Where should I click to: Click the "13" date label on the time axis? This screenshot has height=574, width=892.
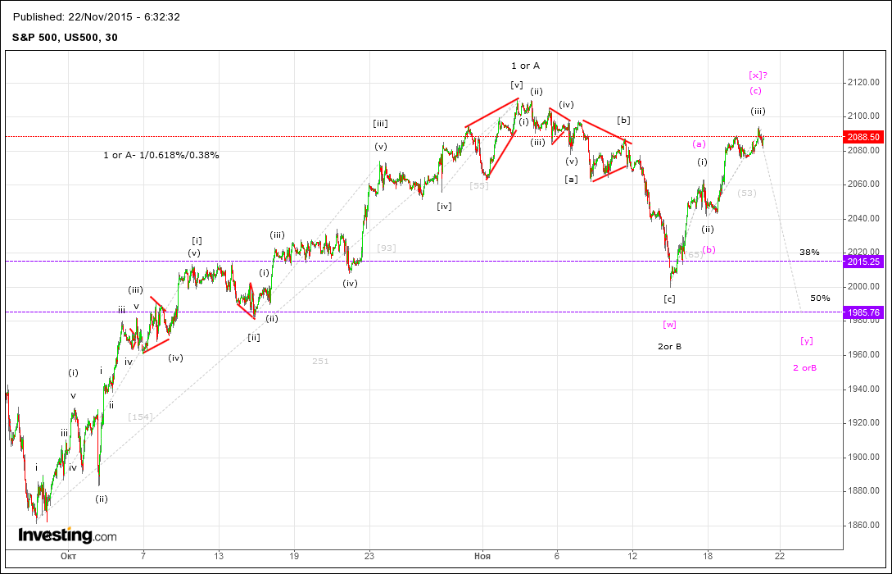click(x=219, y=556)
